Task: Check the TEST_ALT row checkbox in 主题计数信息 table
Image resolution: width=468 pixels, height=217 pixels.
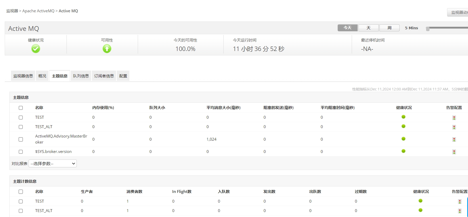Action: tap(21, 211)
